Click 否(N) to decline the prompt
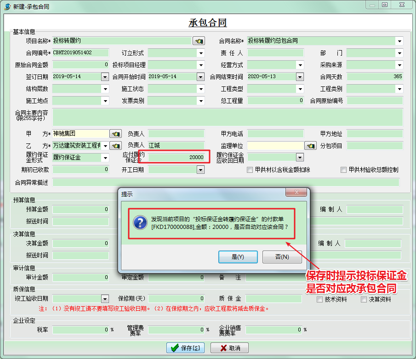 coord(282,256)
